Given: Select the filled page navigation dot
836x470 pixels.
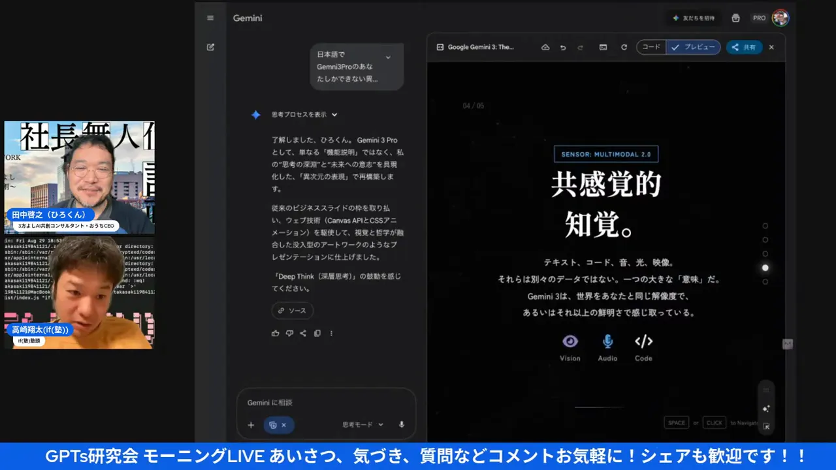Looking at the screenshot, I should [765, 267].
